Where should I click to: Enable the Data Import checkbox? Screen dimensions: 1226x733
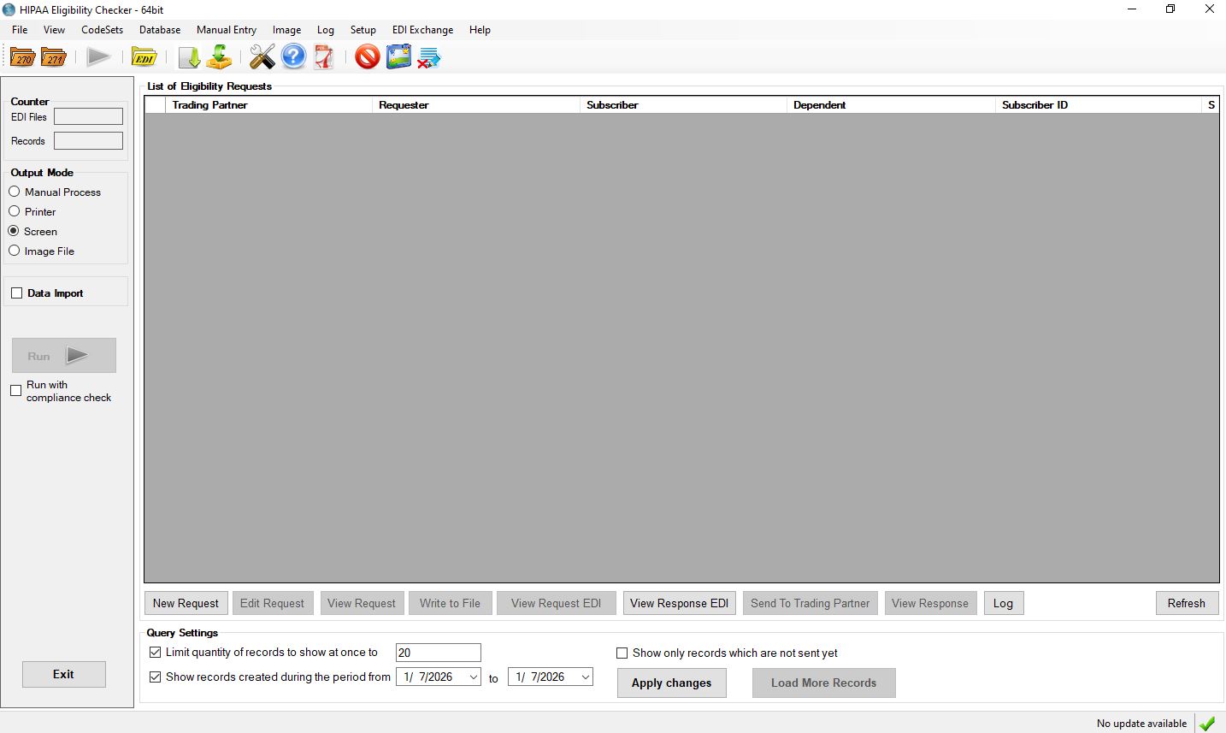point(17,293)
